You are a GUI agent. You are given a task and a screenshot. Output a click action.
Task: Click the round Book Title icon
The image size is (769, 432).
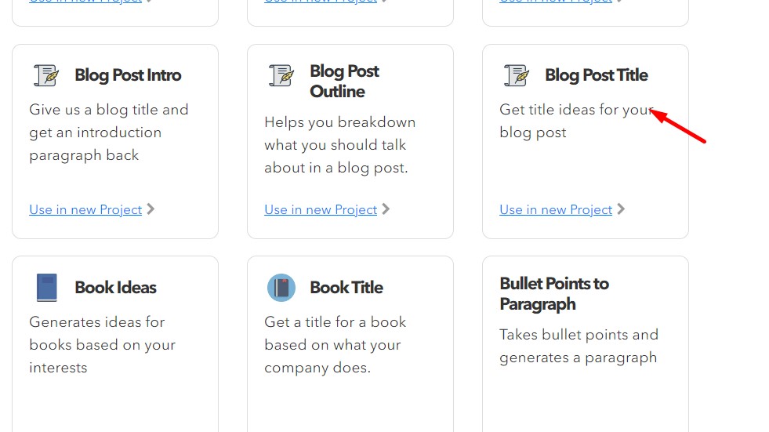[281, 288]
